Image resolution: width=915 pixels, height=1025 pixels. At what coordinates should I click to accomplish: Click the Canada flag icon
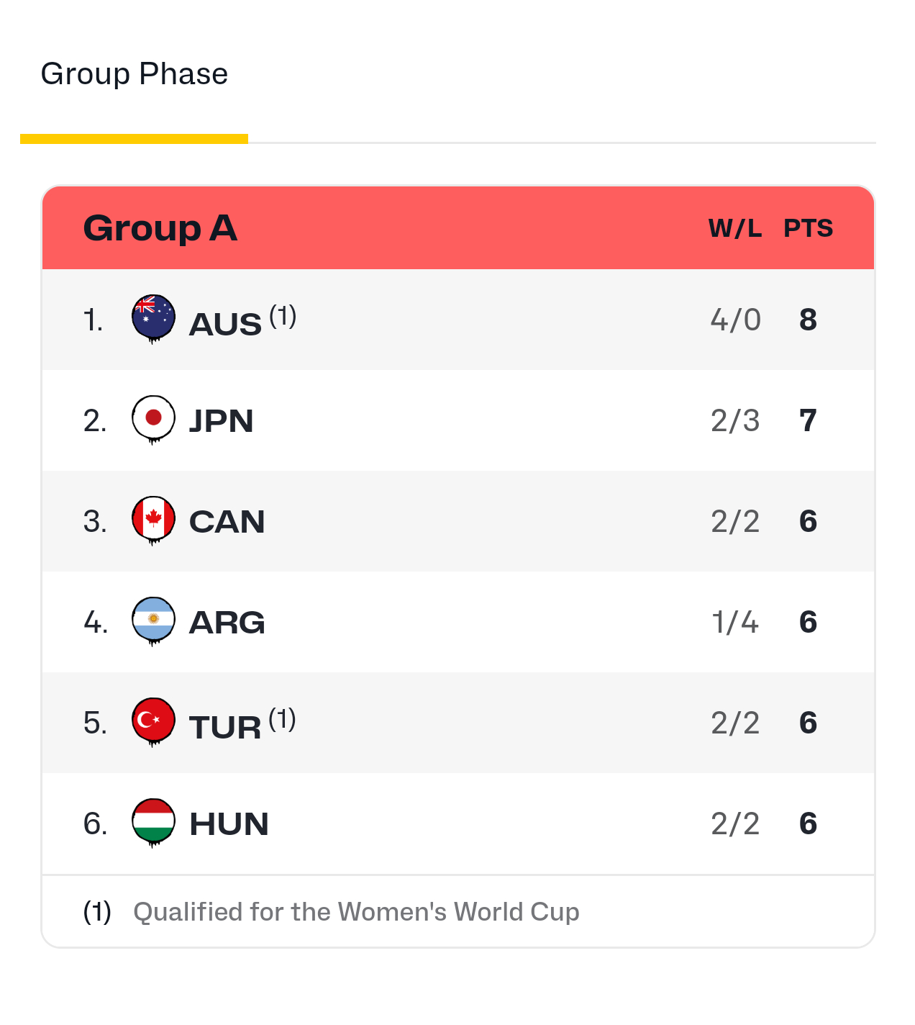[x=153, y=519]
